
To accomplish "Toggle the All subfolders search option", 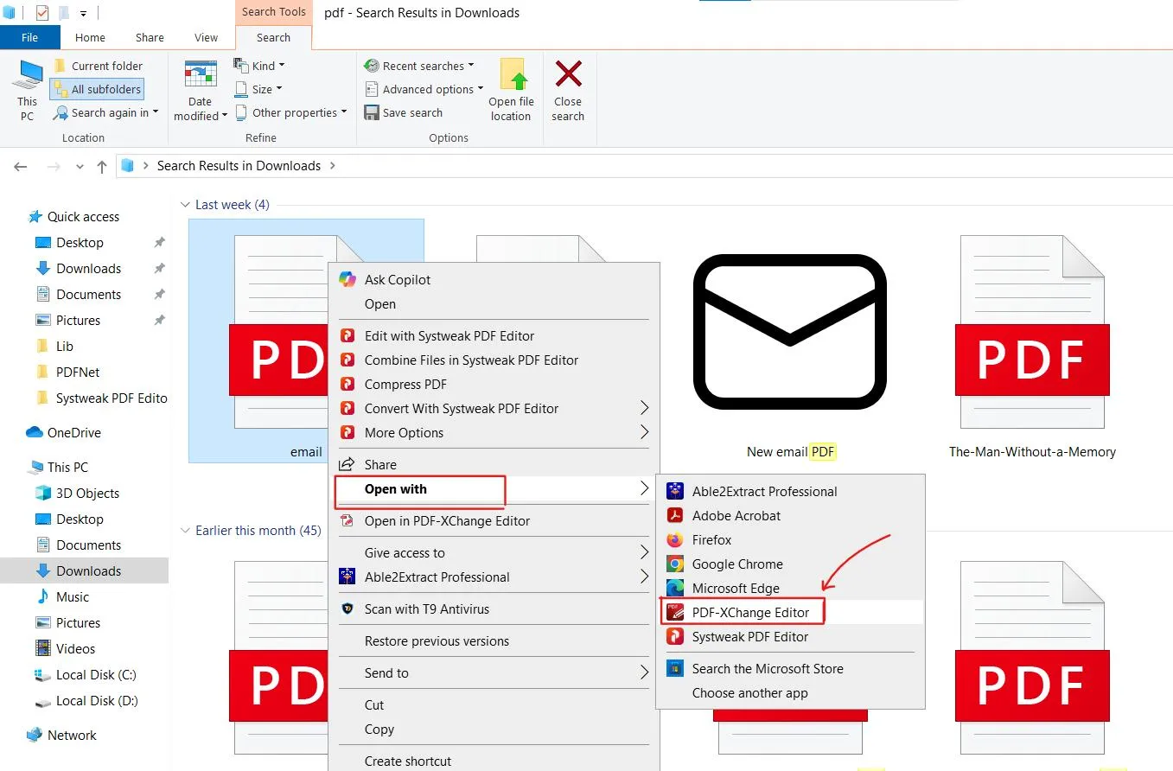I will [x=97, y=89].
